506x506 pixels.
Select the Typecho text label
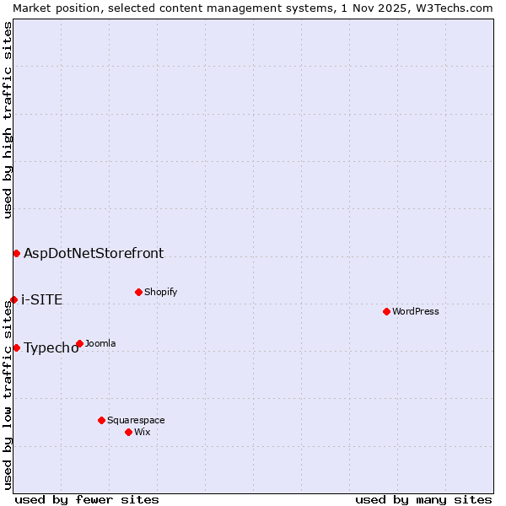pos(51,348)
